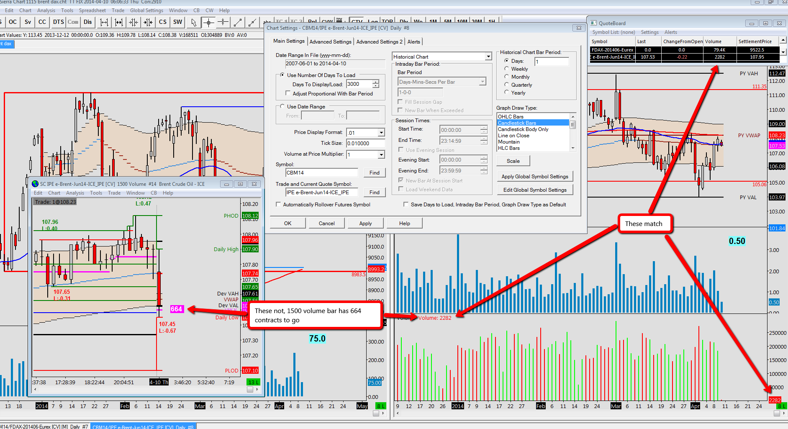This screenshot has height=429, width=788.
Task: Check Adjust Proportional With Bar Period
Action: tap(288, 94)
